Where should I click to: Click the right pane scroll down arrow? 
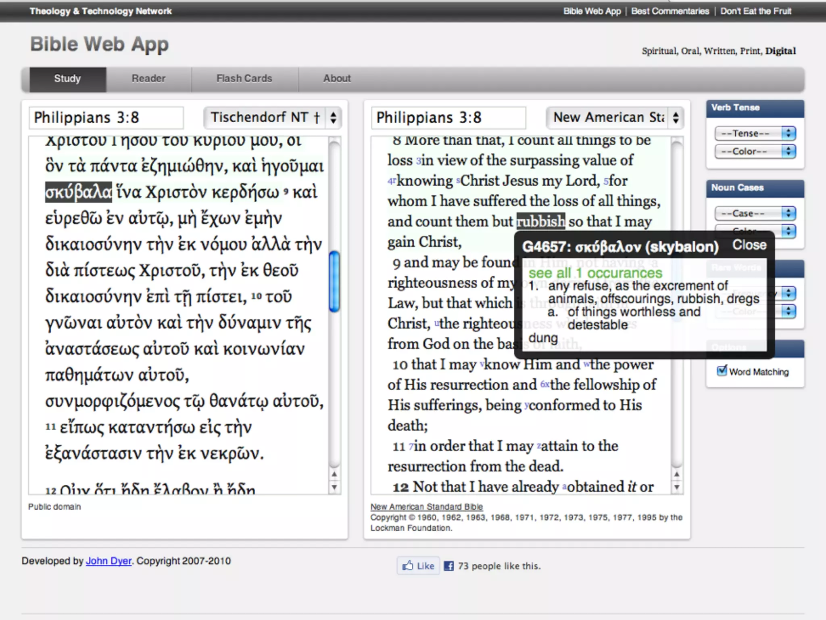[677, 487]
